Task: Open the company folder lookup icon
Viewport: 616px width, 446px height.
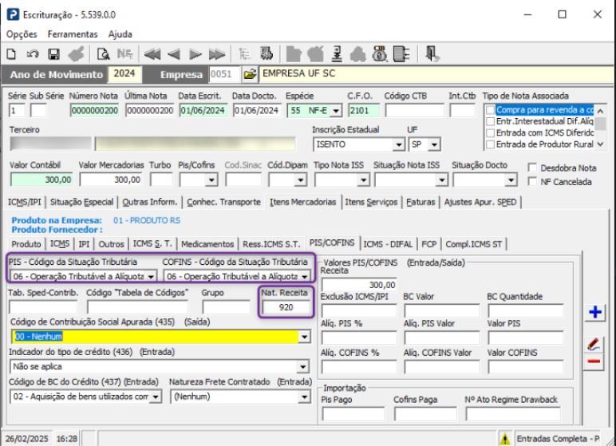Action: tap(250, 75)
